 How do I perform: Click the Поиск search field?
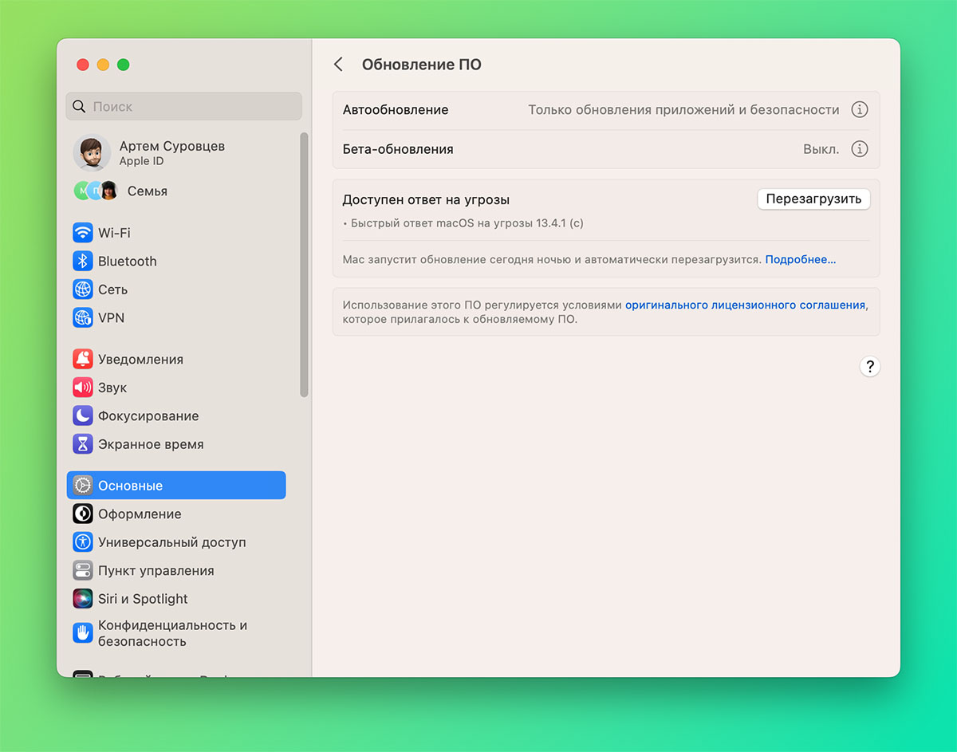tap(184, 106)
